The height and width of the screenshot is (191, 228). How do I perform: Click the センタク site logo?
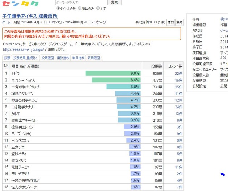pos(20,4)
